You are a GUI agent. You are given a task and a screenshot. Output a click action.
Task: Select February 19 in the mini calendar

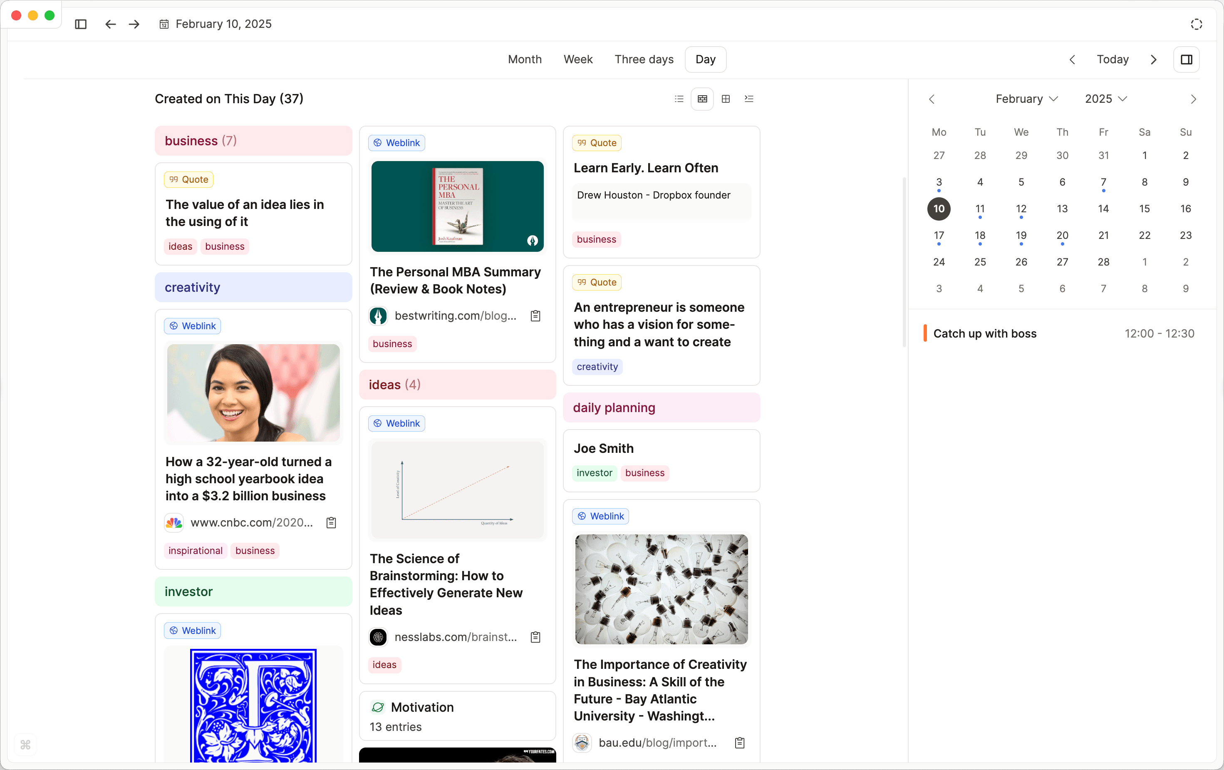coord(1021,236)
